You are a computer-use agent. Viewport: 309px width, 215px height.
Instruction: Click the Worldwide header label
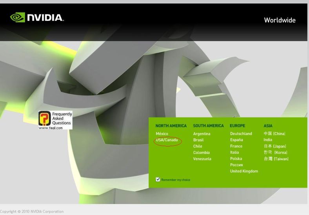(280, 20)
